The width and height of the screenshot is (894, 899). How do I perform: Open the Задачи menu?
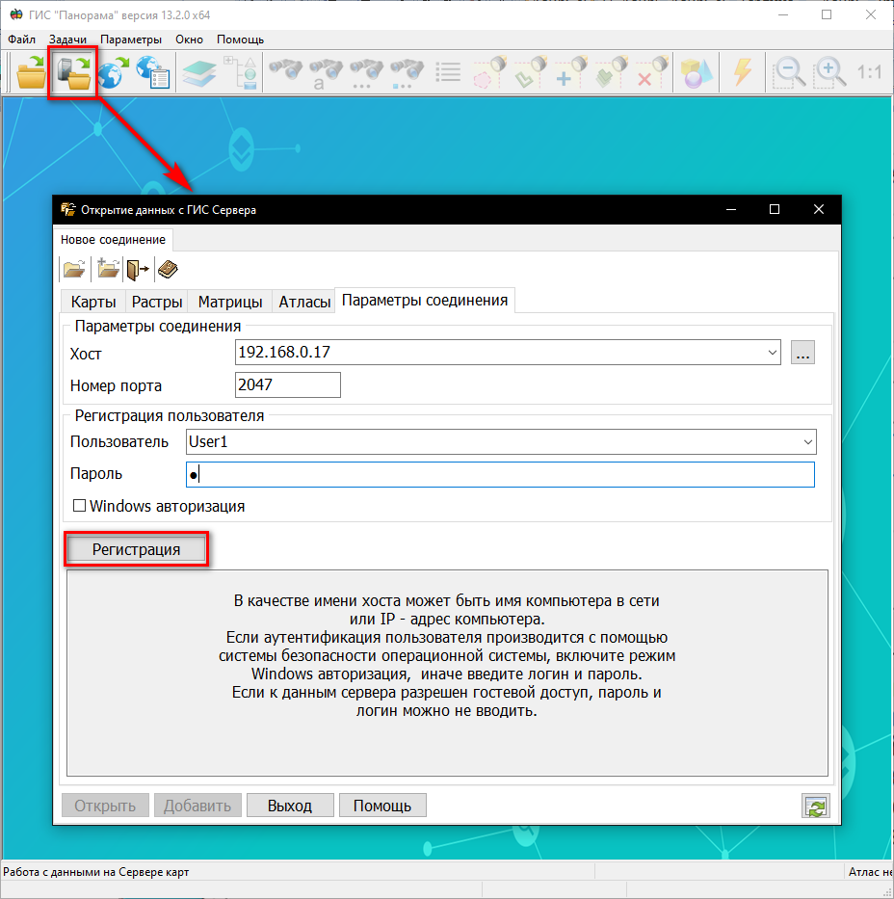[x=67, y=40]
